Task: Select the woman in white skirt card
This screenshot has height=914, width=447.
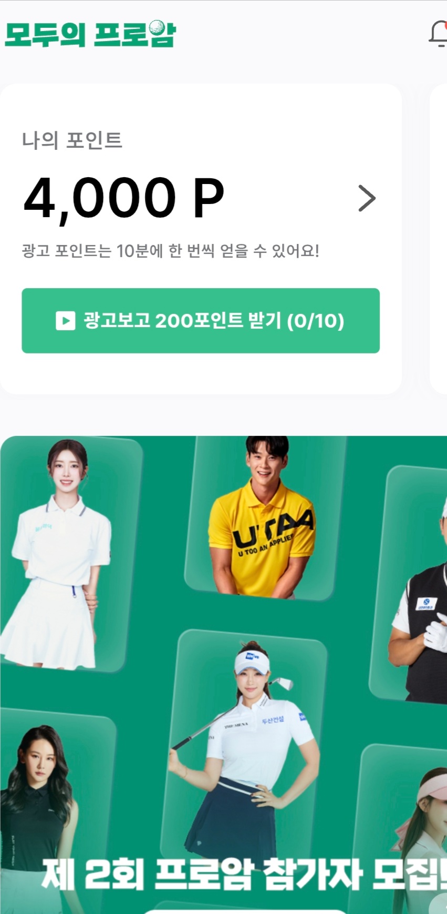Action: [x=71, y=554]
